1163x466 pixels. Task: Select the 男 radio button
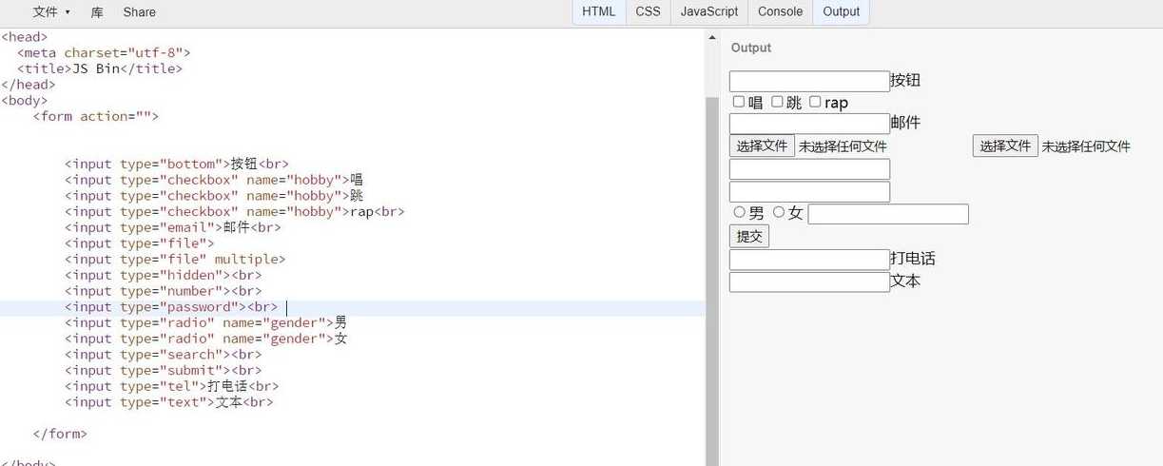click(x=740, y=212)
